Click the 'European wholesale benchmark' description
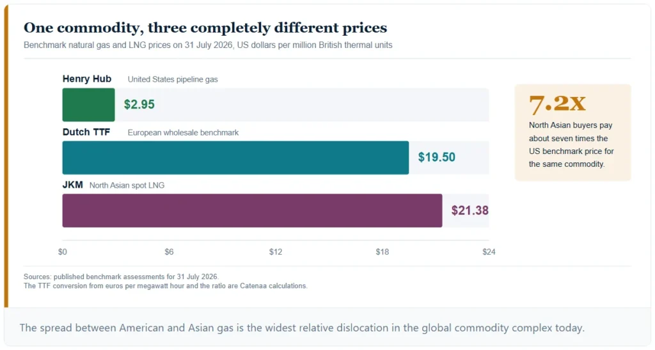Image resolution: width=655 pixels, height=350 pixels. (x=183, y=133)
